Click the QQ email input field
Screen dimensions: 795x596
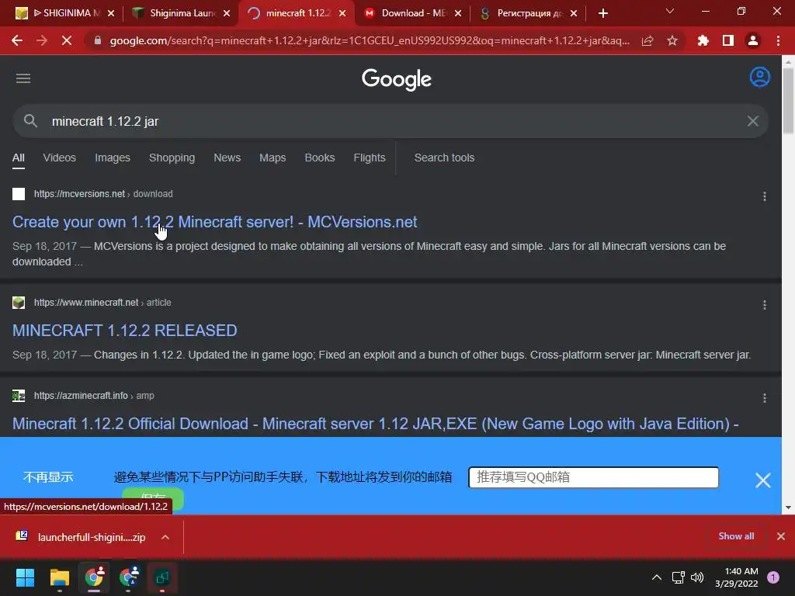tap(593, 477)
